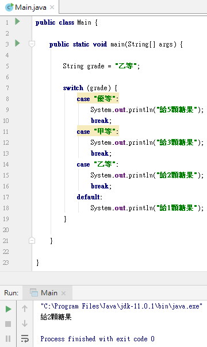
Task: Toggle soft-wrap in run console
Action: coord(25,338)
